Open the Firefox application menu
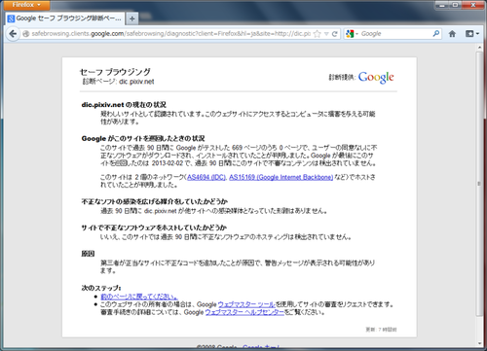 (26, 5)
